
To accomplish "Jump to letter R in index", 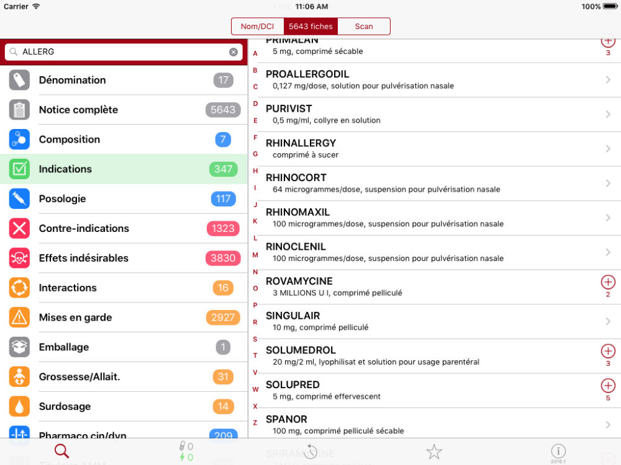I will coord(255,322).
